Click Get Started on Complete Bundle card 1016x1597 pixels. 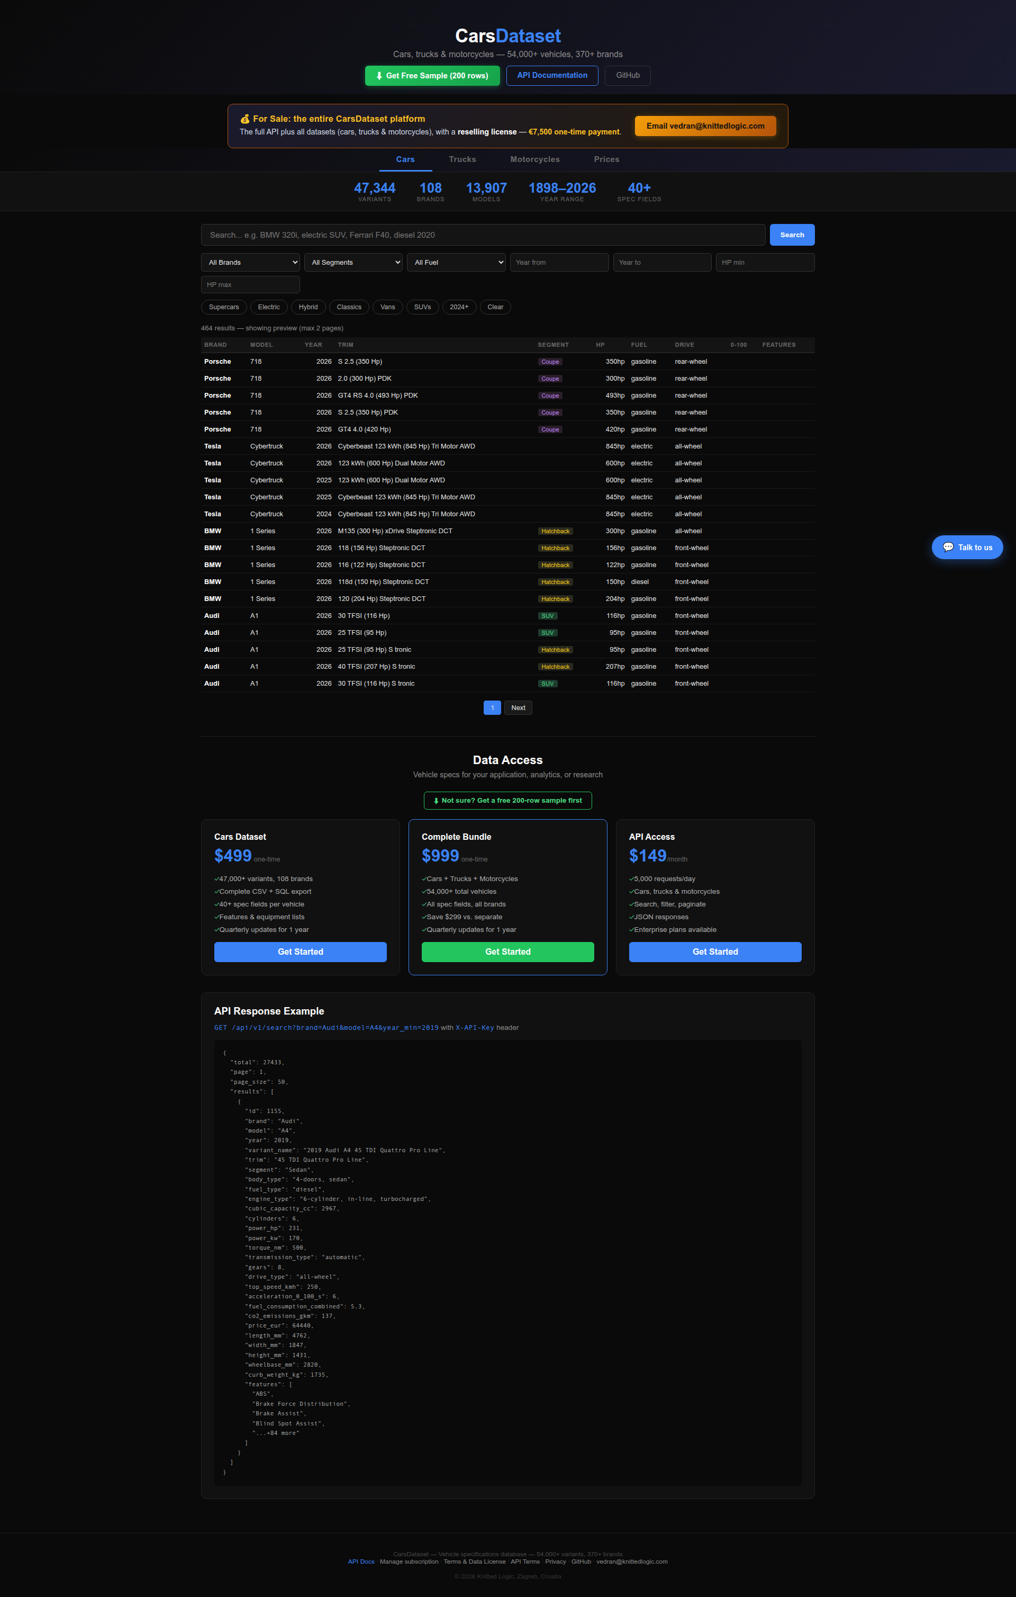(x=507, y=952)
